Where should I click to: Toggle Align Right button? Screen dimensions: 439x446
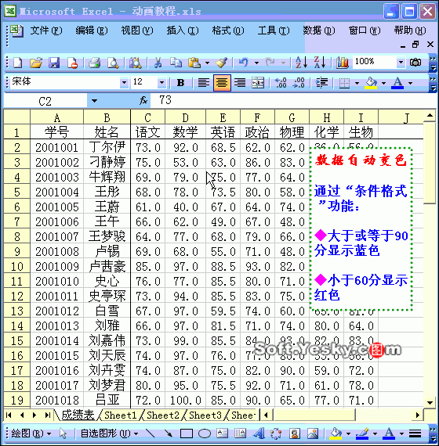(240, 83)
